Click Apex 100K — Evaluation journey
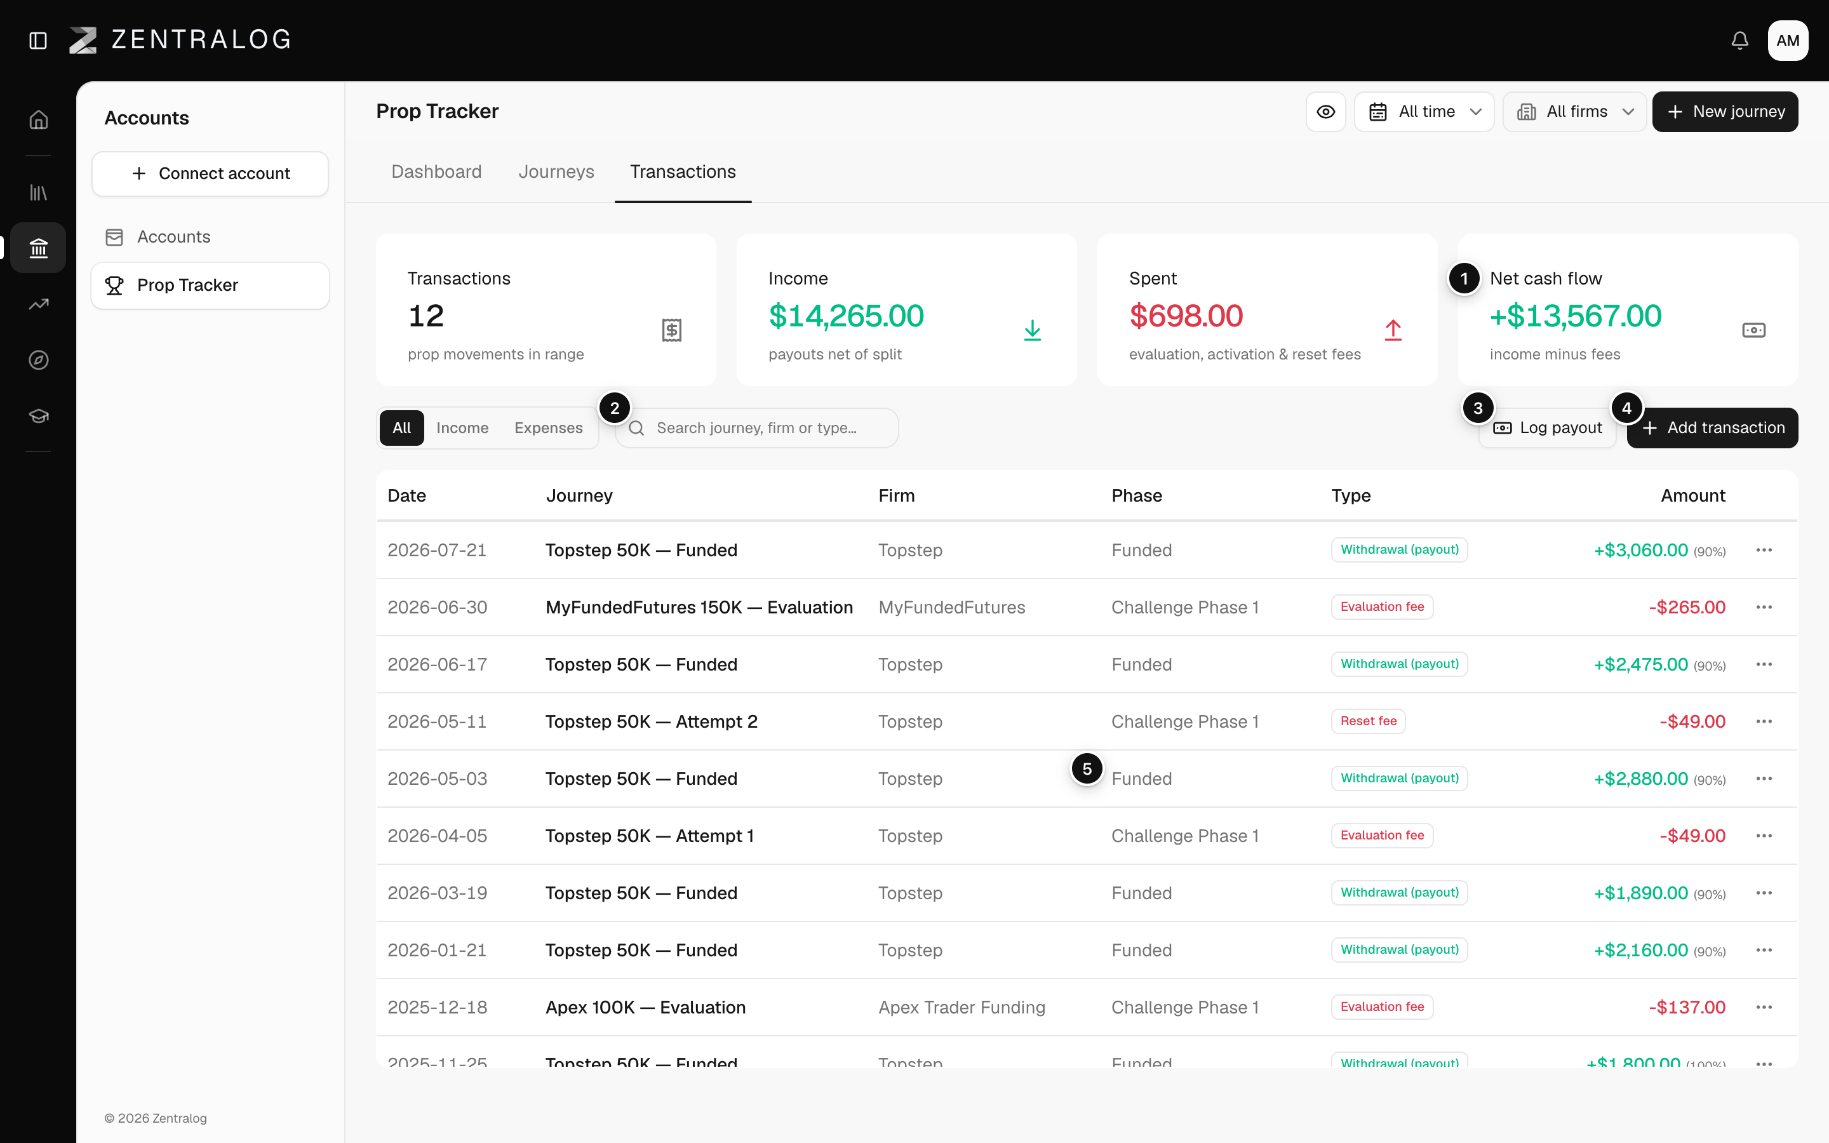The width and height of the screenshot is (1829, 1143). pyautogui.click(x=645, y=1007)
